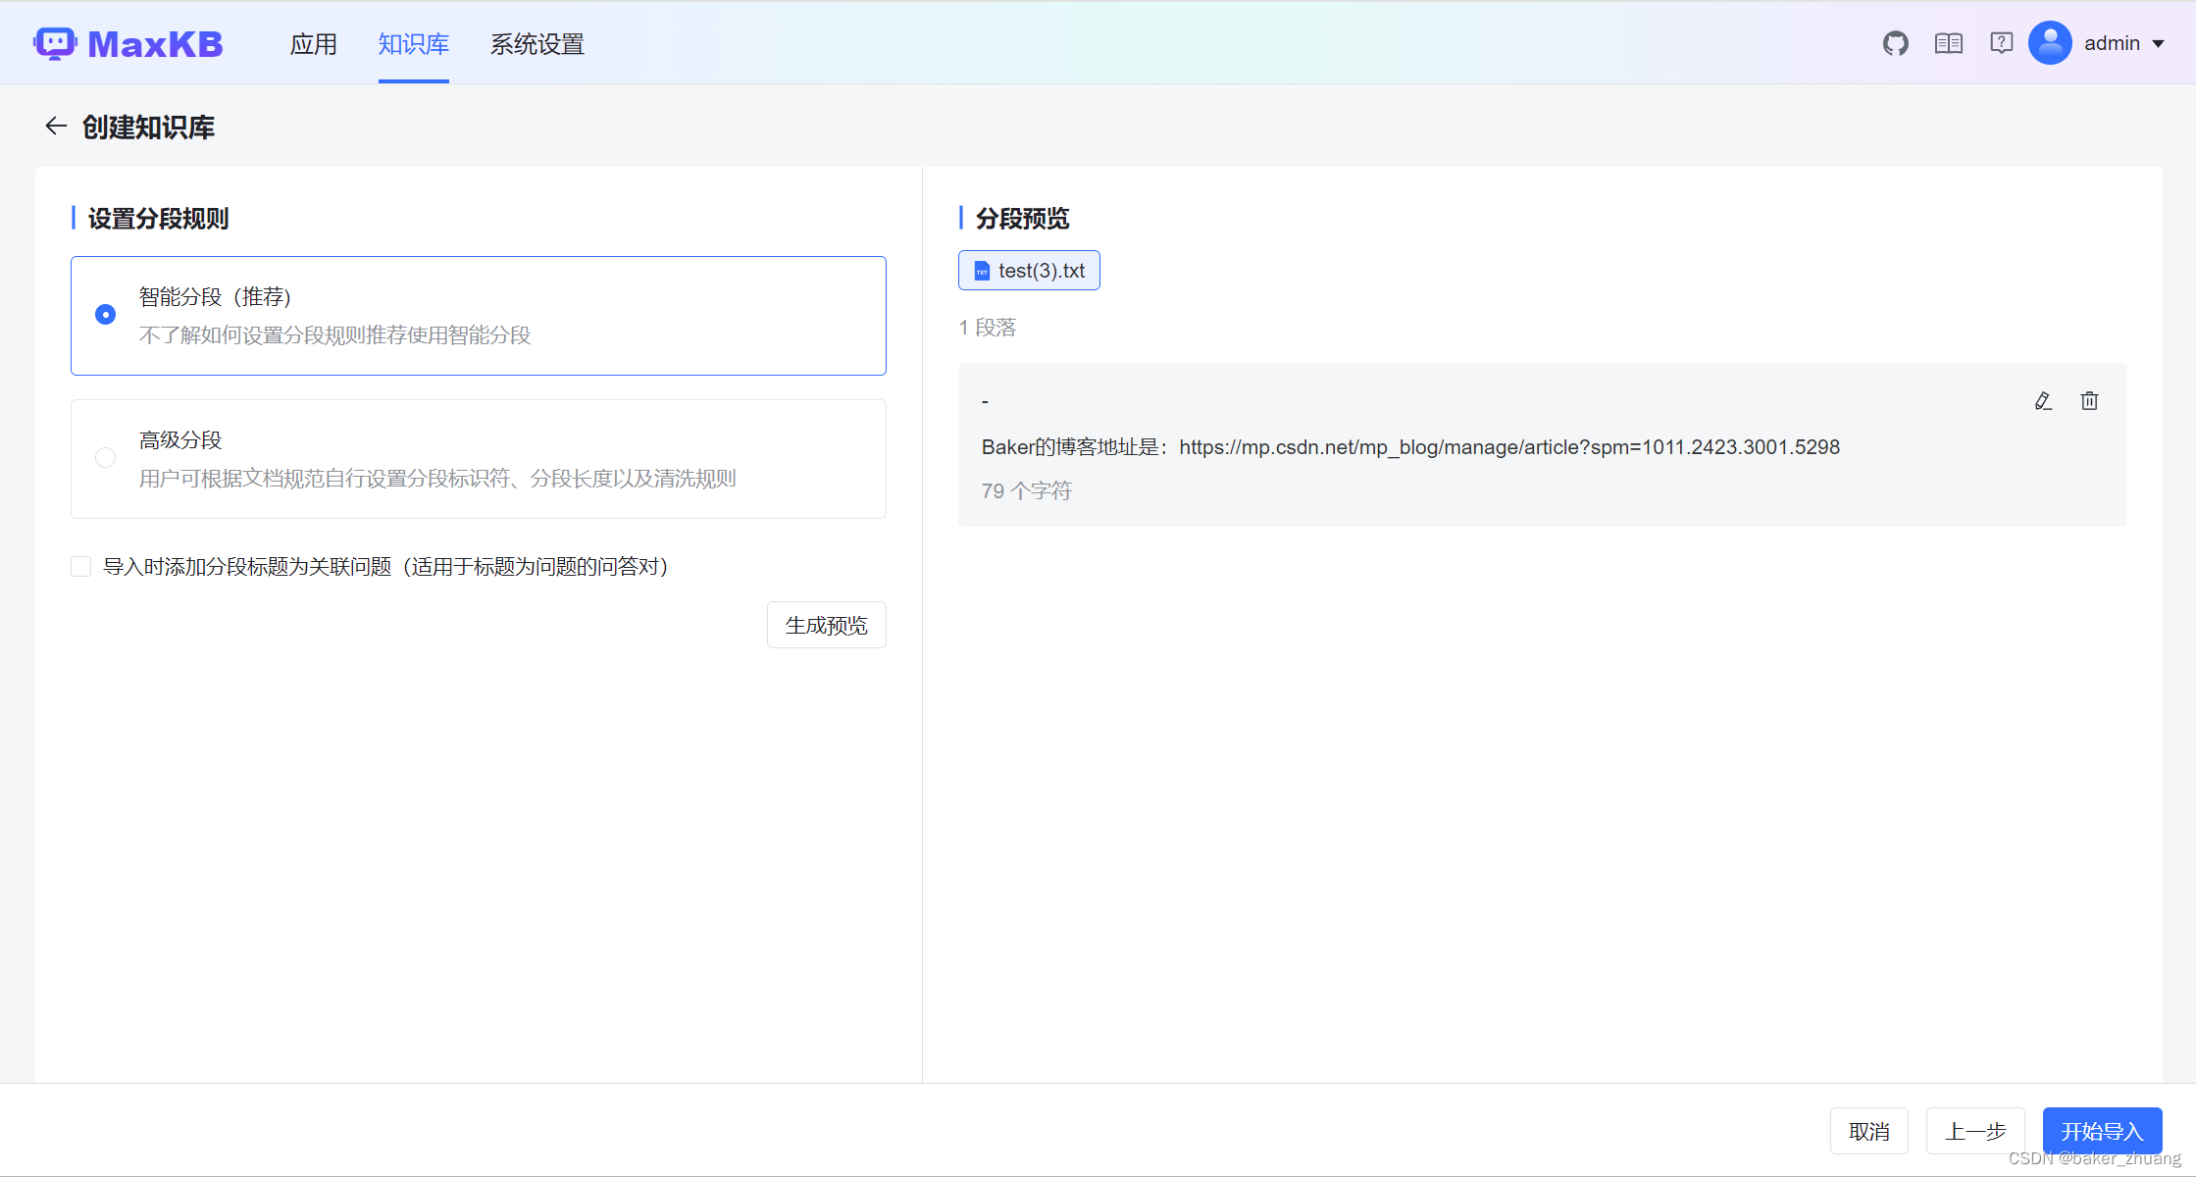This screenshot has height=1177, width=2196.
Task: Select the 智能分段 radio option
Action: pos(106,315)
